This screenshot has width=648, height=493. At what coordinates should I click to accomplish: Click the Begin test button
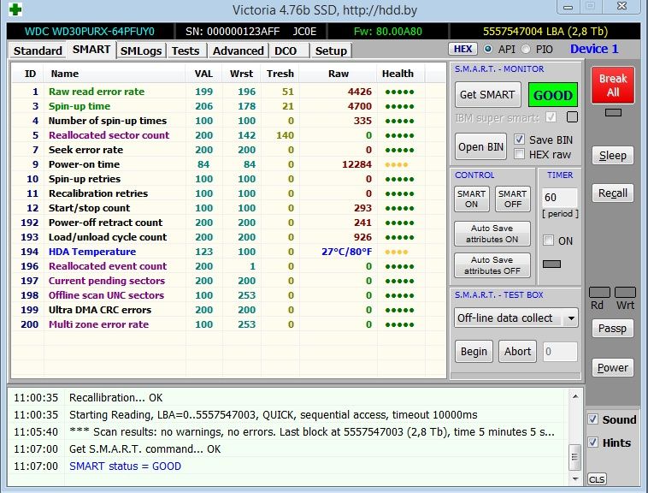[474, 352]
